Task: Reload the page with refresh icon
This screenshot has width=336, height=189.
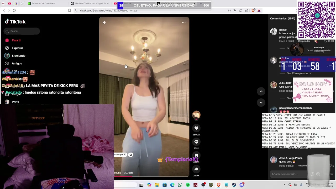Action: pos(14,10)
